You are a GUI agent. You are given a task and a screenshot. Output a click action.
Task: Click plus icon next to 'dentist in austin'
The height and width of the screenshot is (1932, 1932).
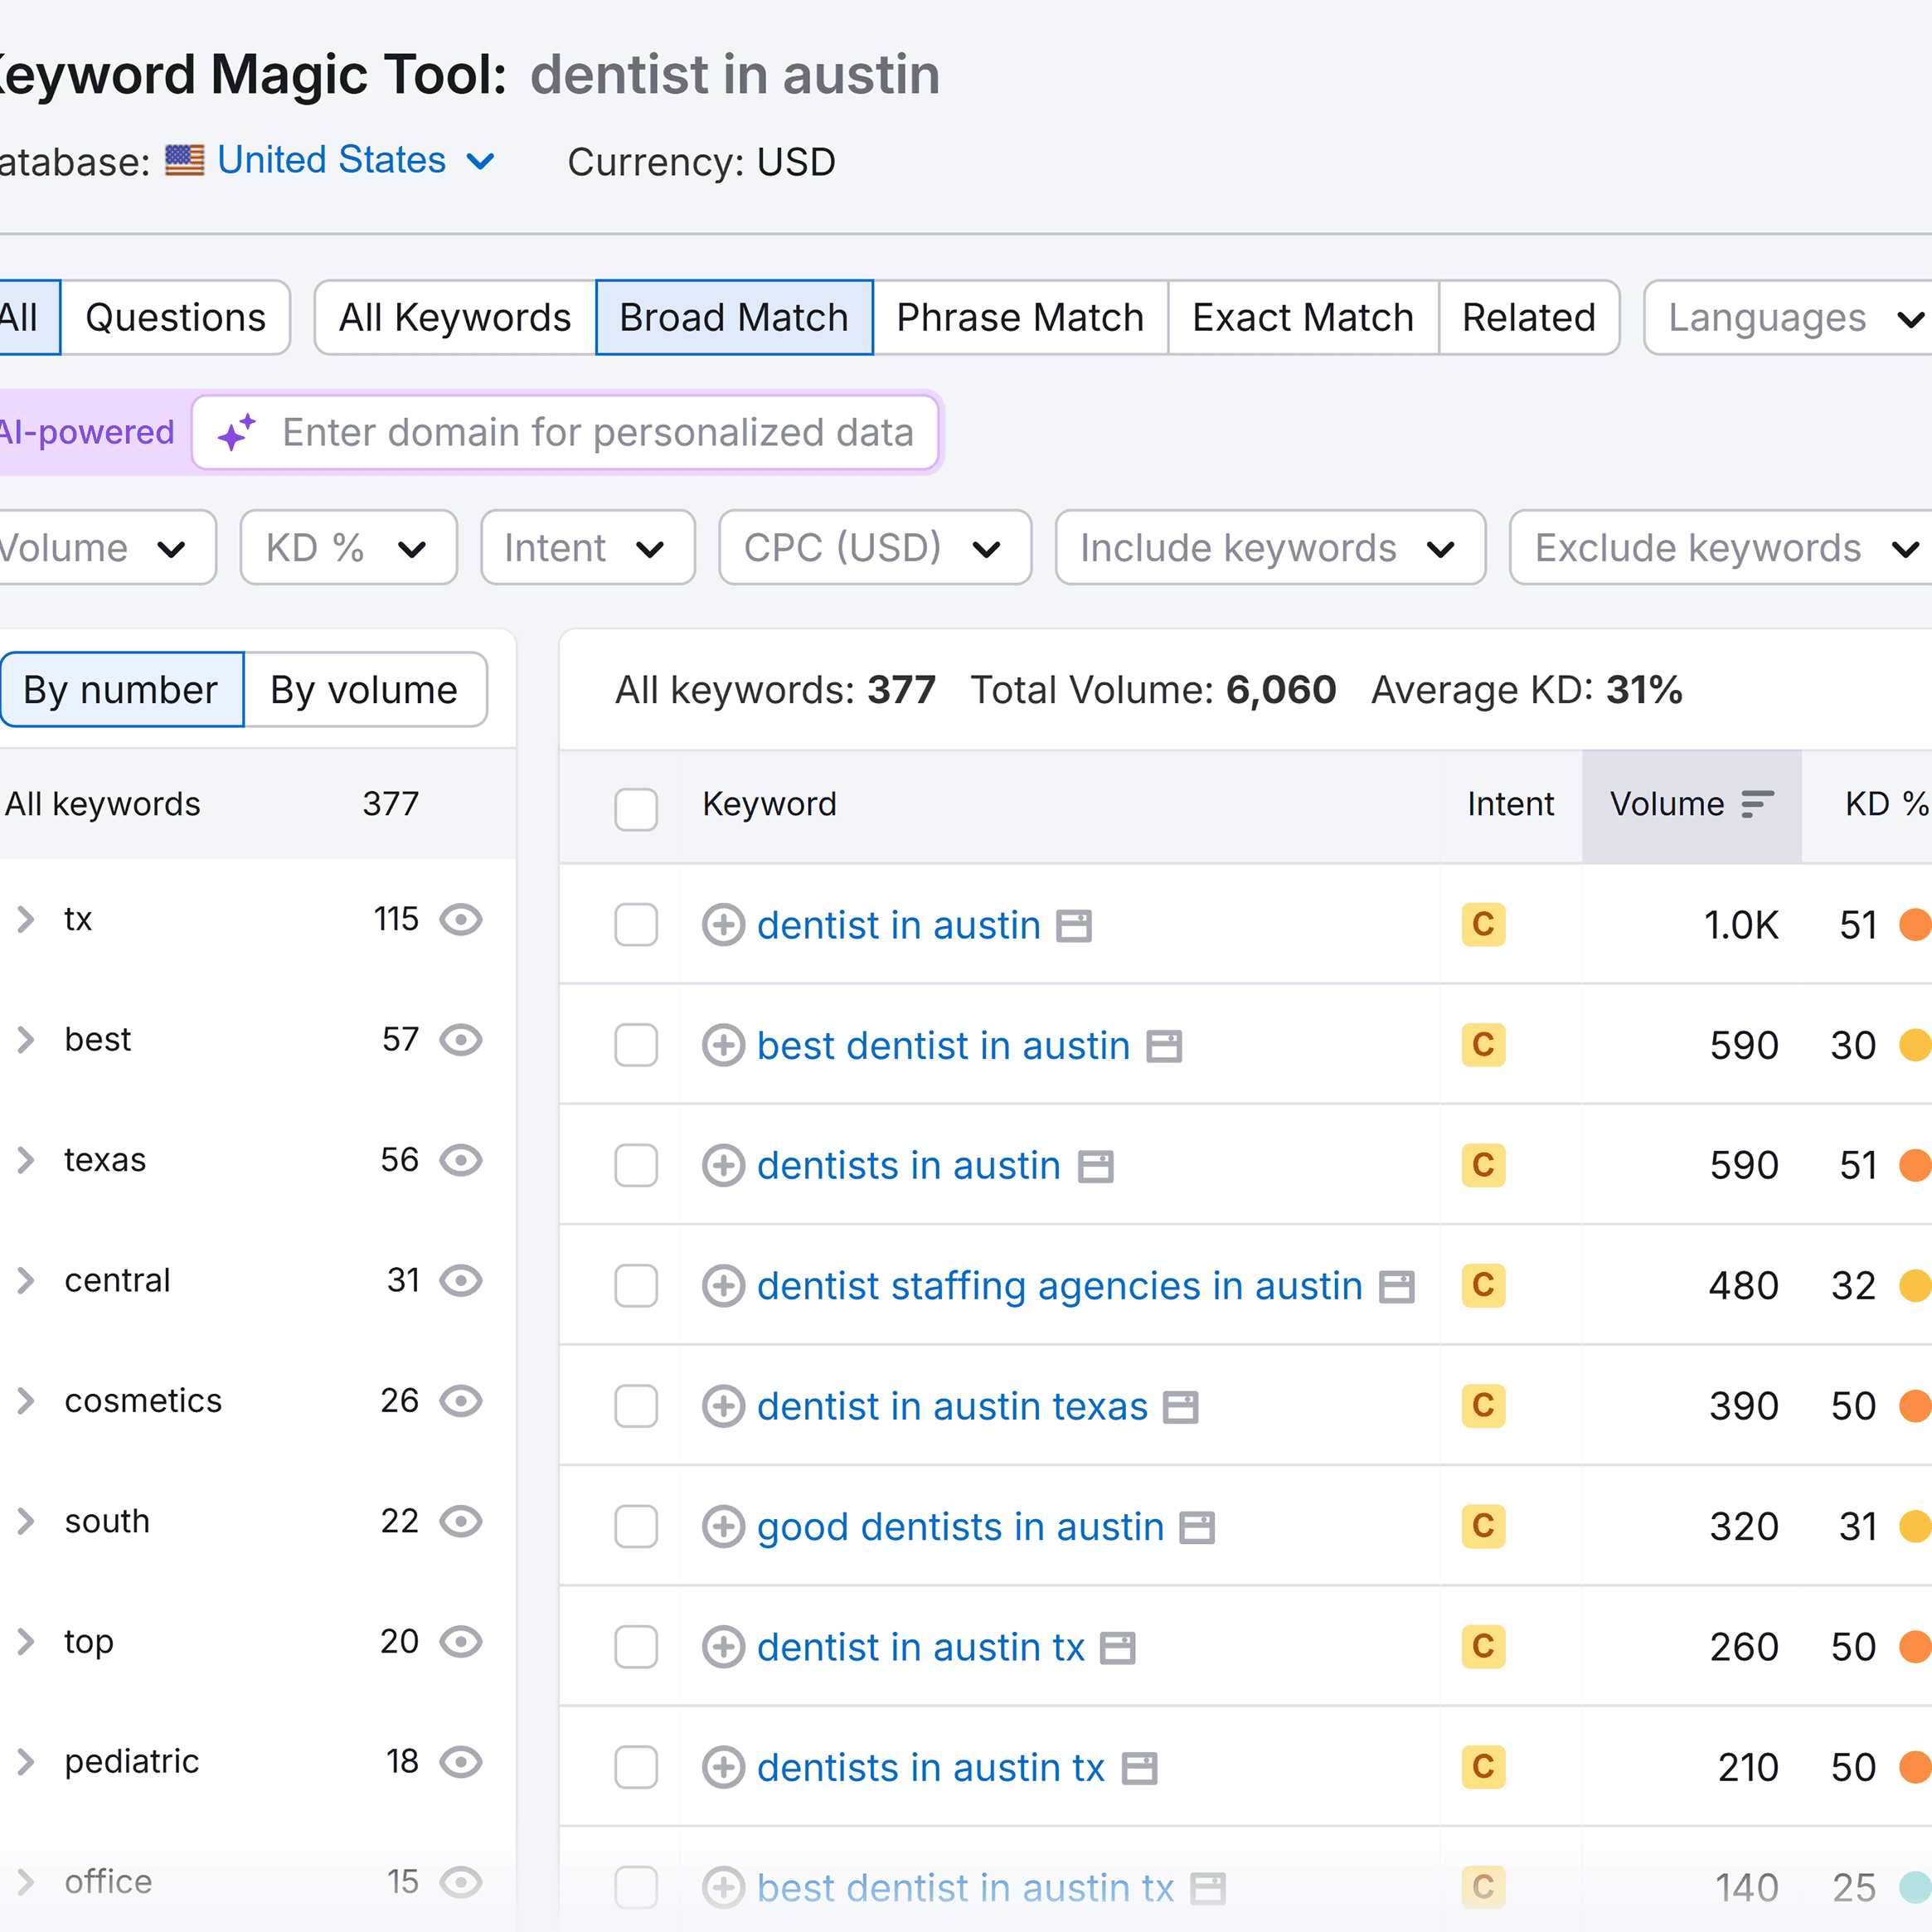[722, 925]
